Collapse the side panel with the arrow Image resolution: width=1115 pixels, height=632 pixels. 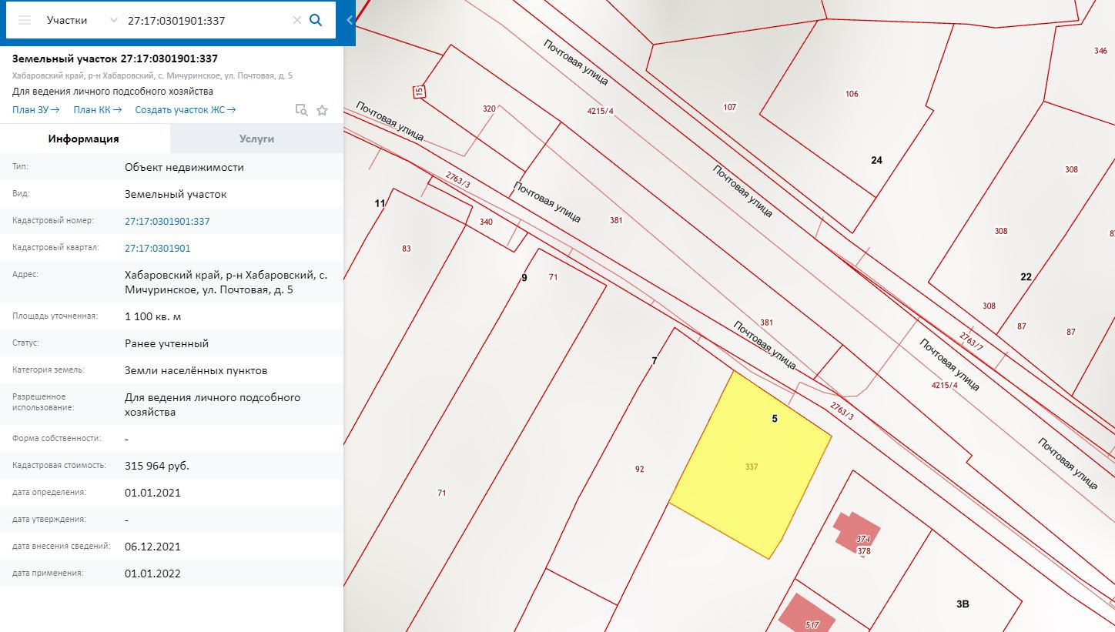[349, 21]
